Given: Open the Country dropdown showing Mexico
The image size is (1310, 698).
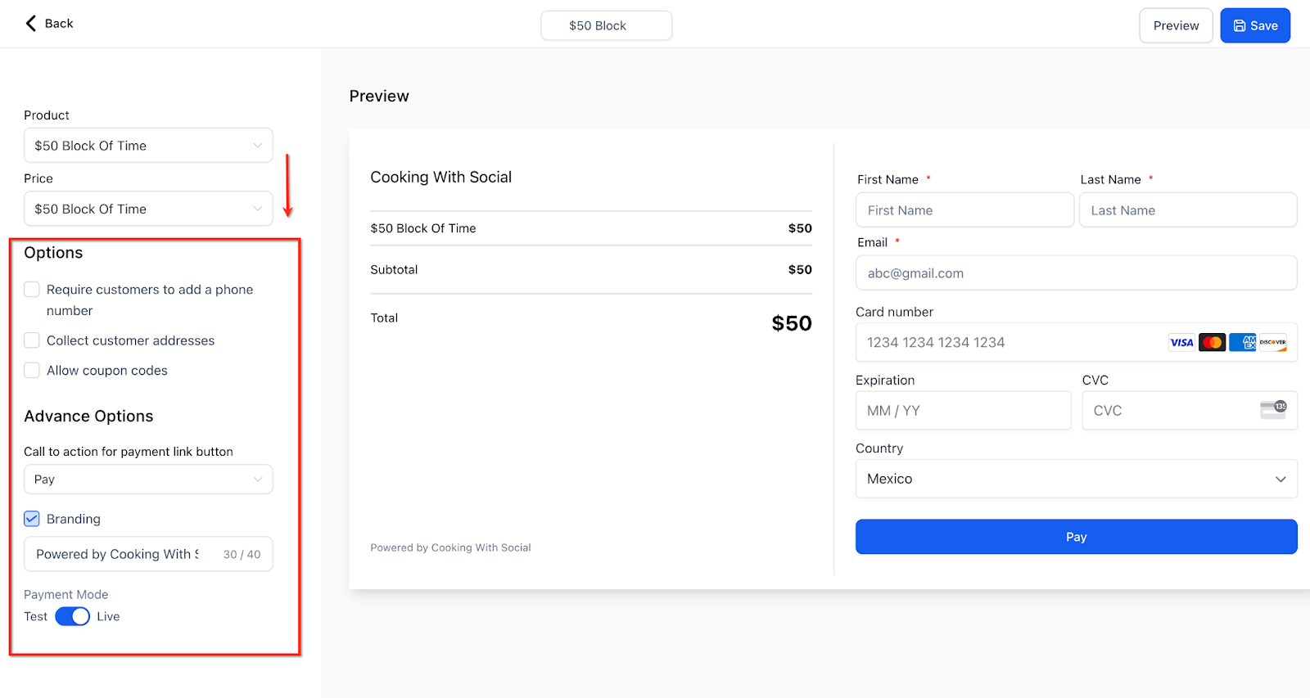Looking at the screenshot, I should [x=1077, y=479].
